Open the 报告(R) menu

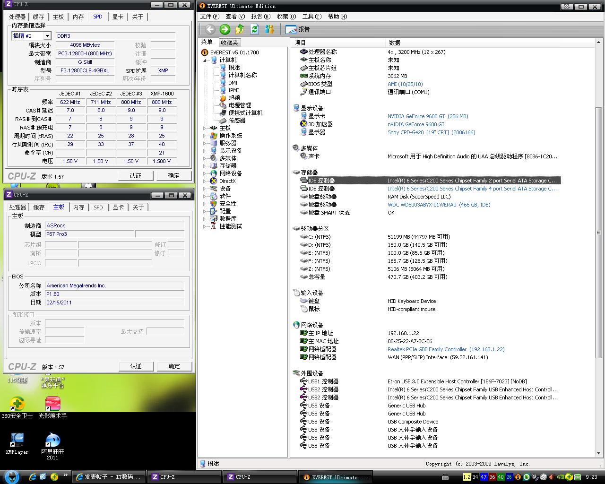click(x=260, y=17)
